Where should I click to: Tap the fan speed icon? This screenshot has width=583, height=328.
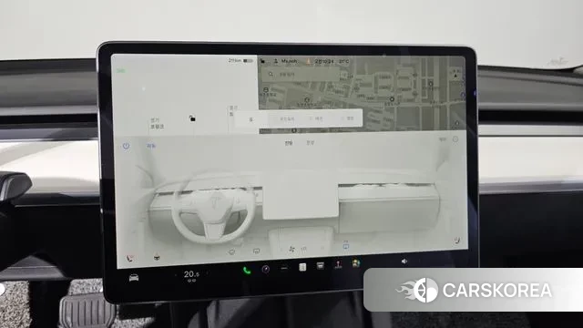(x=291, y=249)
